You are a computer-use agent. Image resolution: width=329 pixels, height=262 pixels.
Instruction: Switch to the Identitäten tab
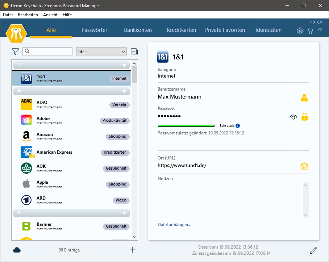pyautogui.click(x=268, y=30)
